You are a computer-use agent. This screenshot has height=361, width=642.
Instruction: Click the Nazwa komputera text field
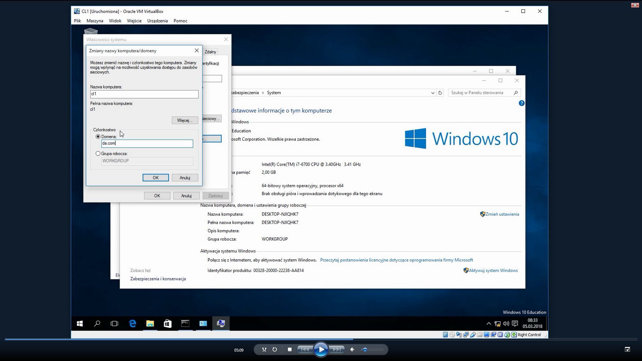pyautogui.click(x=144, y=94)
